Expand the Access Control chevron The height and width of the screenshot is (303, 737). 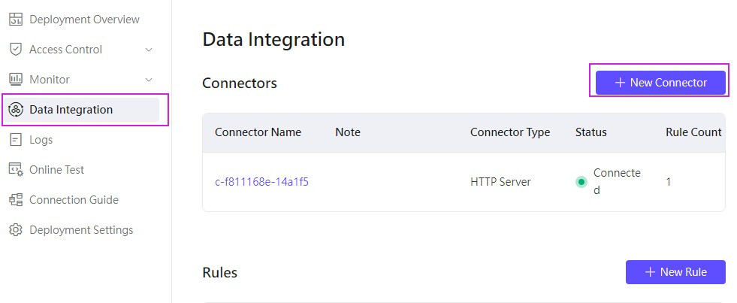(149, 50)
